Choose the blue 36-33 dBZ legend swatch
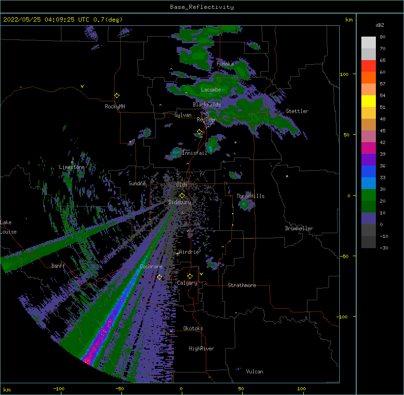This screenshot has height=395, width=404. [368, 171]
